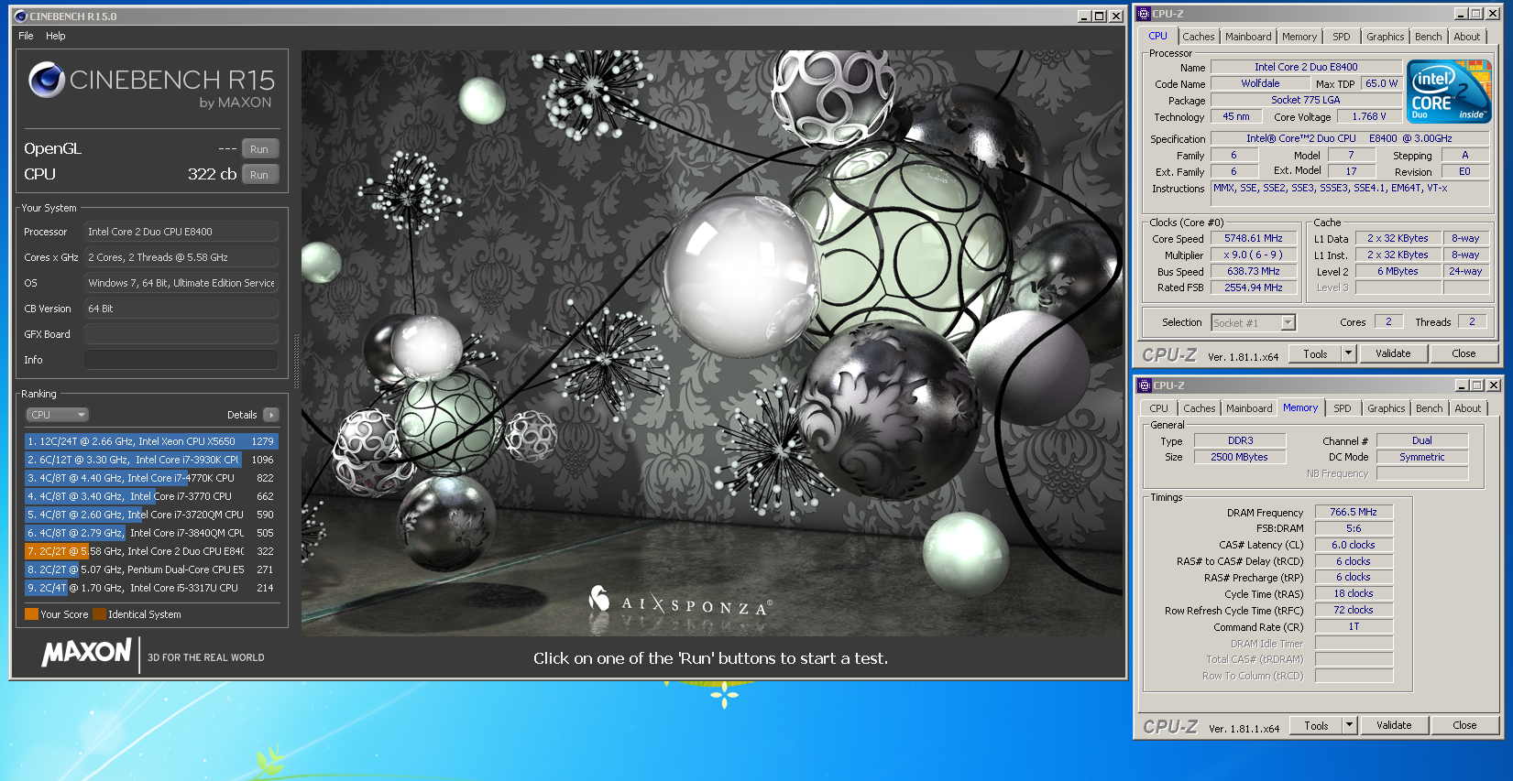Click the rendered Cinebench scene image
The image size is (1513, 781).
(712, 343)
